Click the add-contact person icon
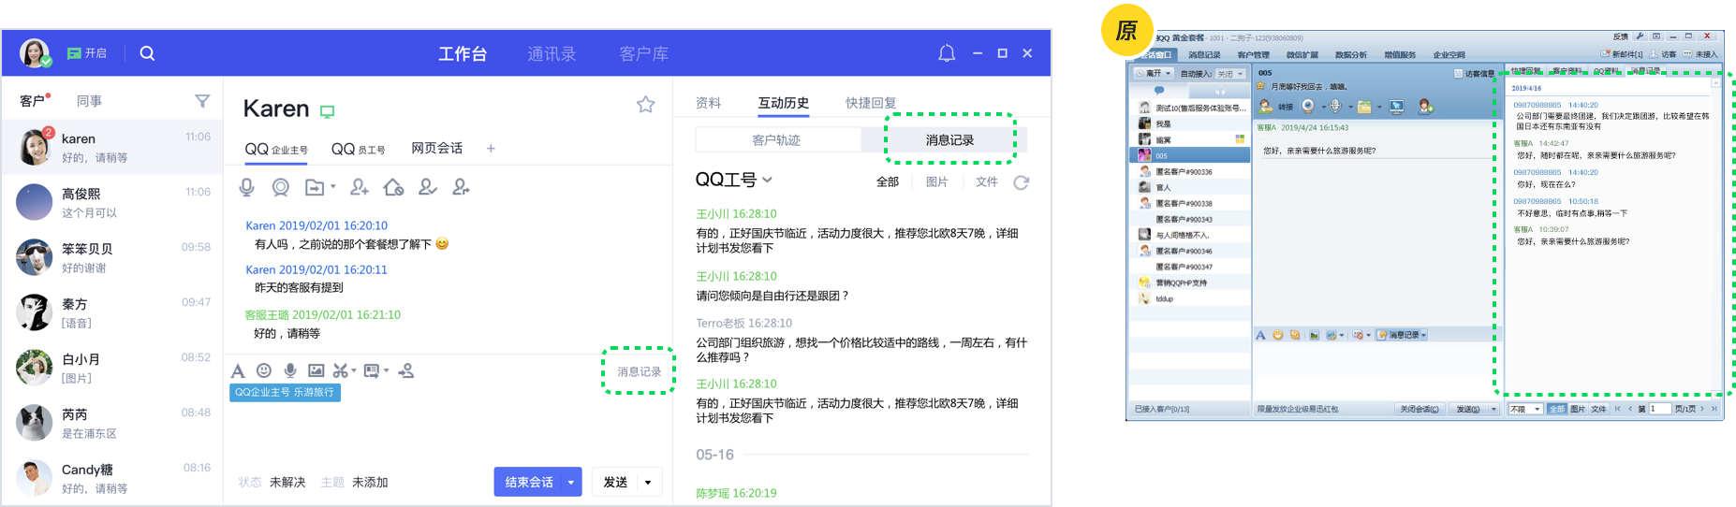Image resolution: width=1736 pixels, height=507 pixels. 359,187
